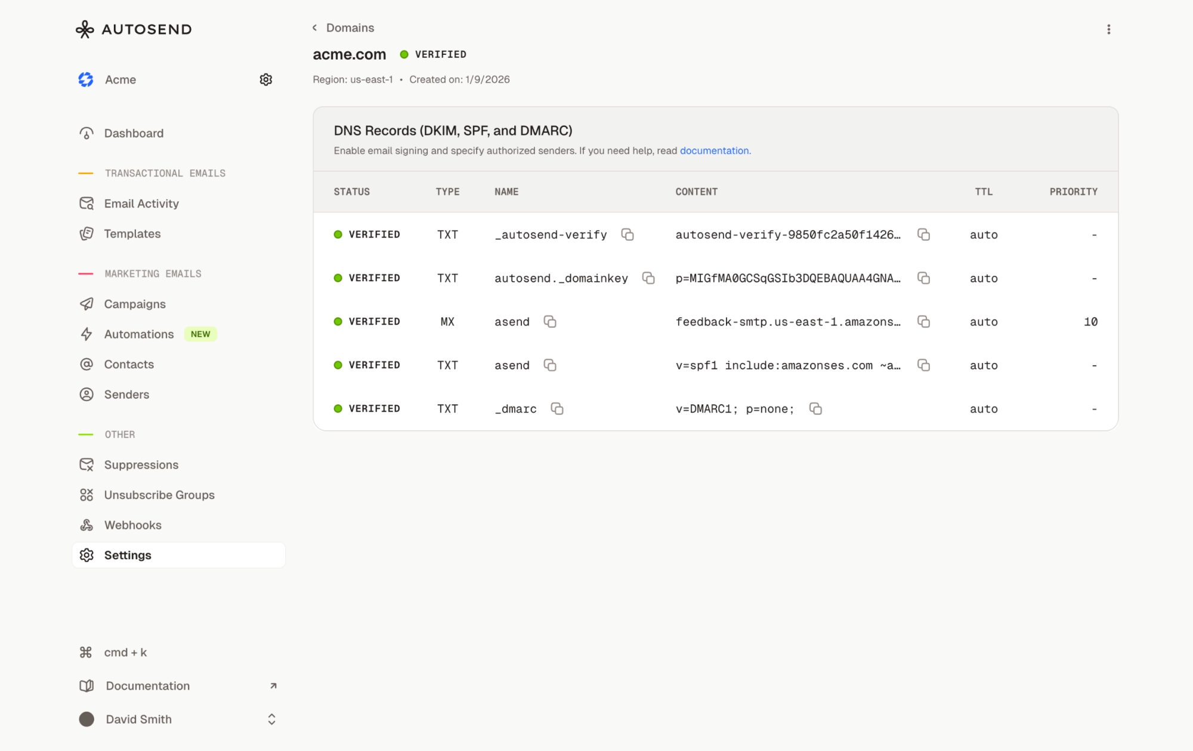The width and height of the screenshot is (1193, 751).
Task: Copy the _dmarc record name
Action: [557, 408]
